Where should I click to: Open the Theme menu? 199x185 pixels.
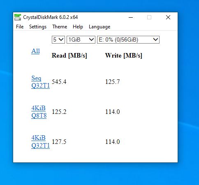click(x=60, y=27)
